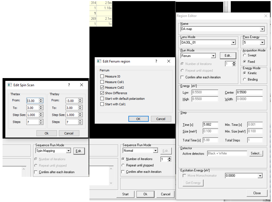
Task: Close the Region Editor window
Action: [x=265, y=16]
